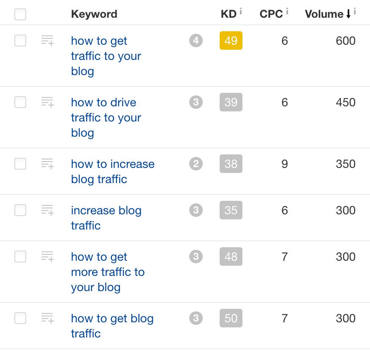Open the KD info tooltip icon
The image size is (370, 351).
[241, 11]
